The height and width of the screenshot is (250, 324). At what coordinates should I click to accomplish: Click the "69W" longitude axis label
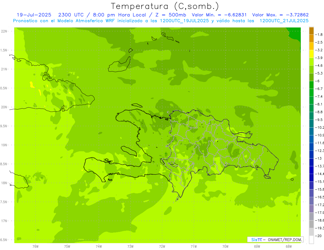coord(257,246)
